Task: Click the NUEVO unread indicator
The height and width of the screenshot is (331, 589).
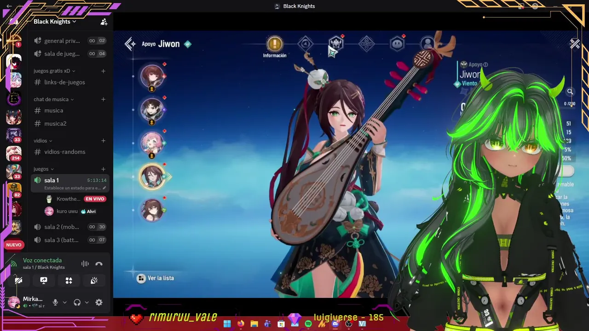Action: click(14, 245)
